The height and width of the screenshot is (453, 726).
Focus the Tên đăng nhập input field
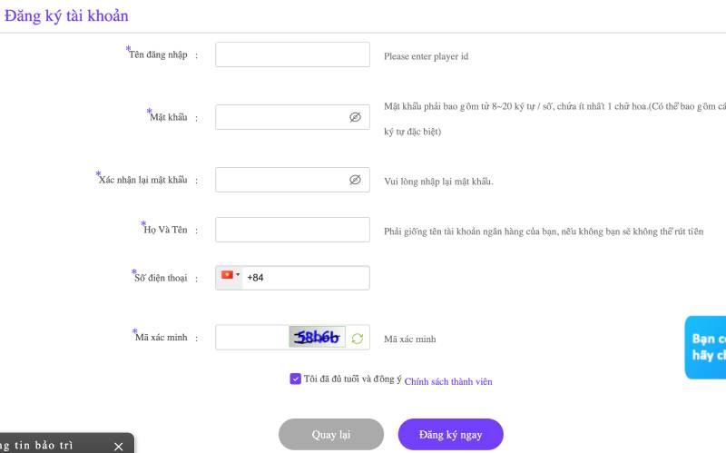pyautogui.click(x=292, y=54)
